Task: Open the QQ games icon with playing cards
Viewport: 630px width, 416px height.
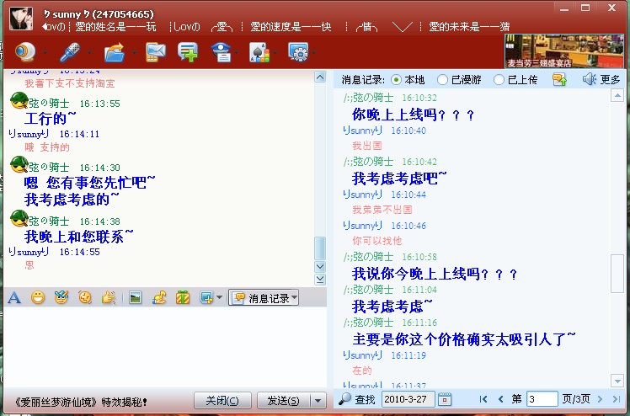Action: (x=260, y=52)
